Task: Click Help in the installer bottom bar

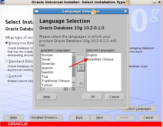Action: click(x=14, y=118)
